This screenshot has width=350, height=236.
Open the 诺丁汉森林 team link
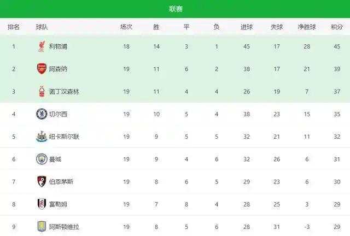[x=65, y=92]
